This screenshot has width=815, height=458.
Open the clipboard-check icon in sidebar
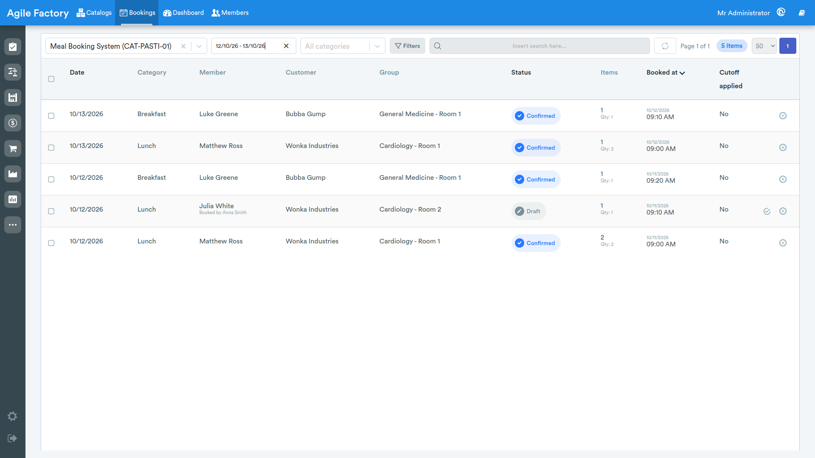[13, 47]
